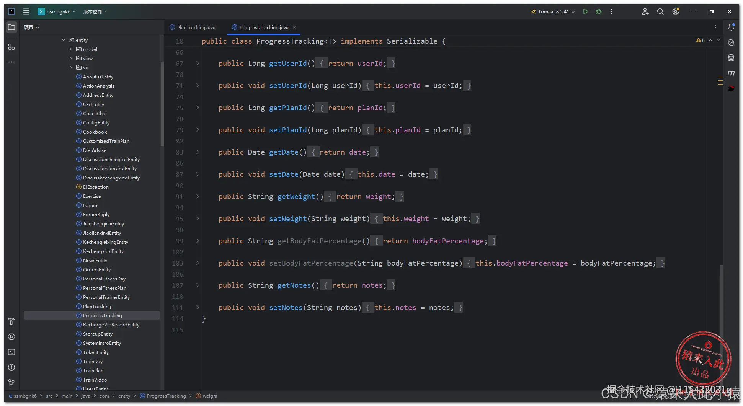Go to previous highlighted error arrow
743x406 pixels.
click(710, 40)
